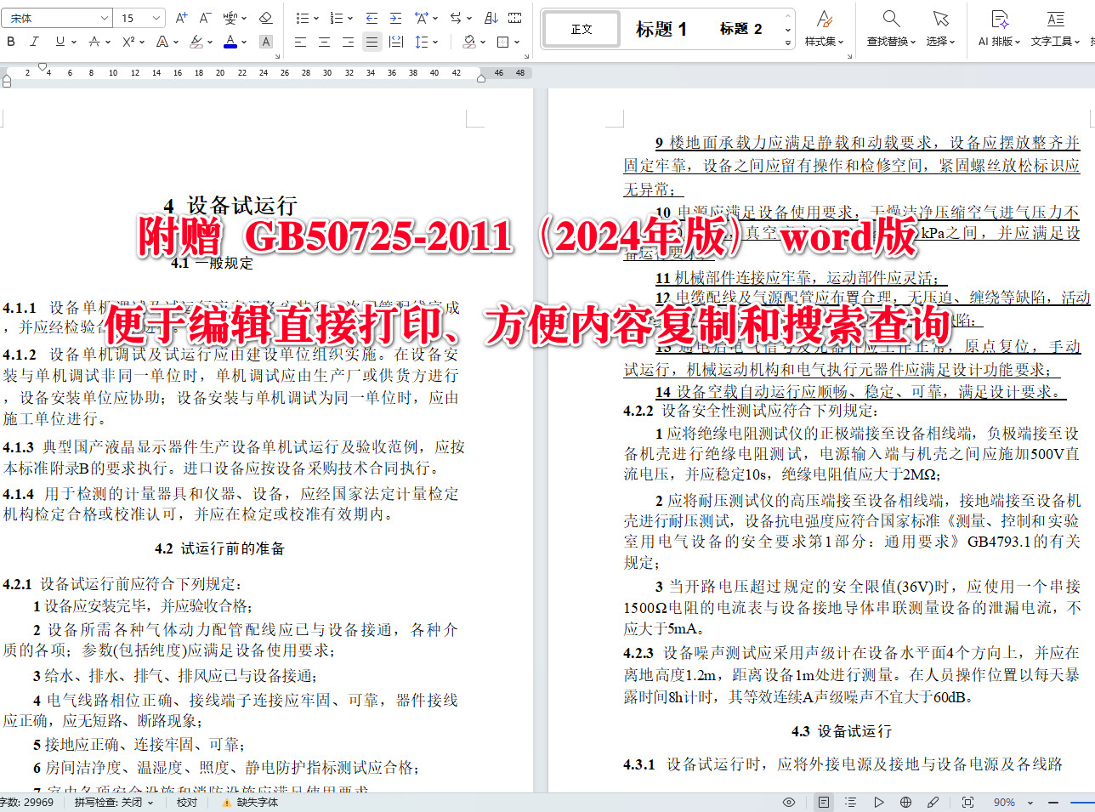The width and height of the screenshot is (1095, 812).
Task: Click distributed alignment icon
Action: coord(396,42)
